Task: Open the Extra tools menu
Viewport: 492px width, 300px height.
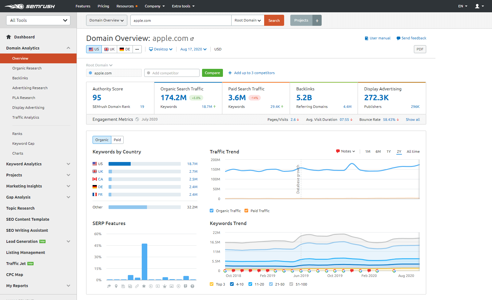Action: coord(183,6)
